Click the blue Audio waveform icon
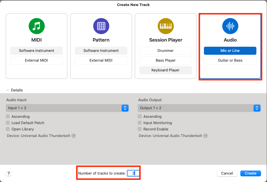This screenshot has width=267, height=182. [x=230, y=26]
